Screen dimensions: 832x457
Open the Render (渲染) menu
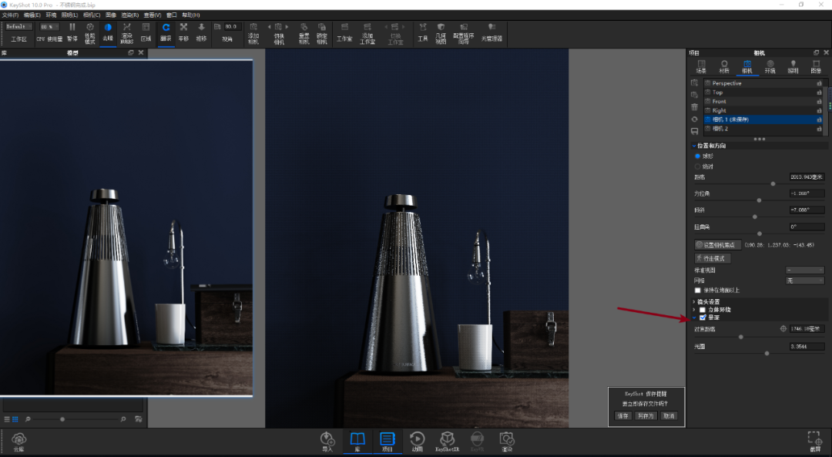130,15
